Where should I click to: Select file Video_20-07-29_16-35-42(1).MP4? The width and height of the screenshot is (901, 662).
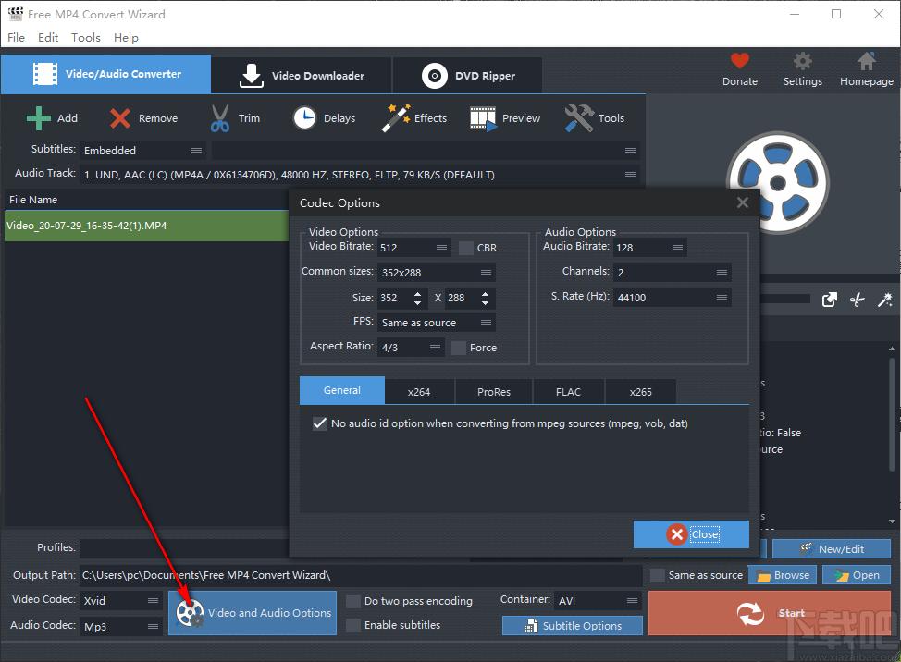146,226
